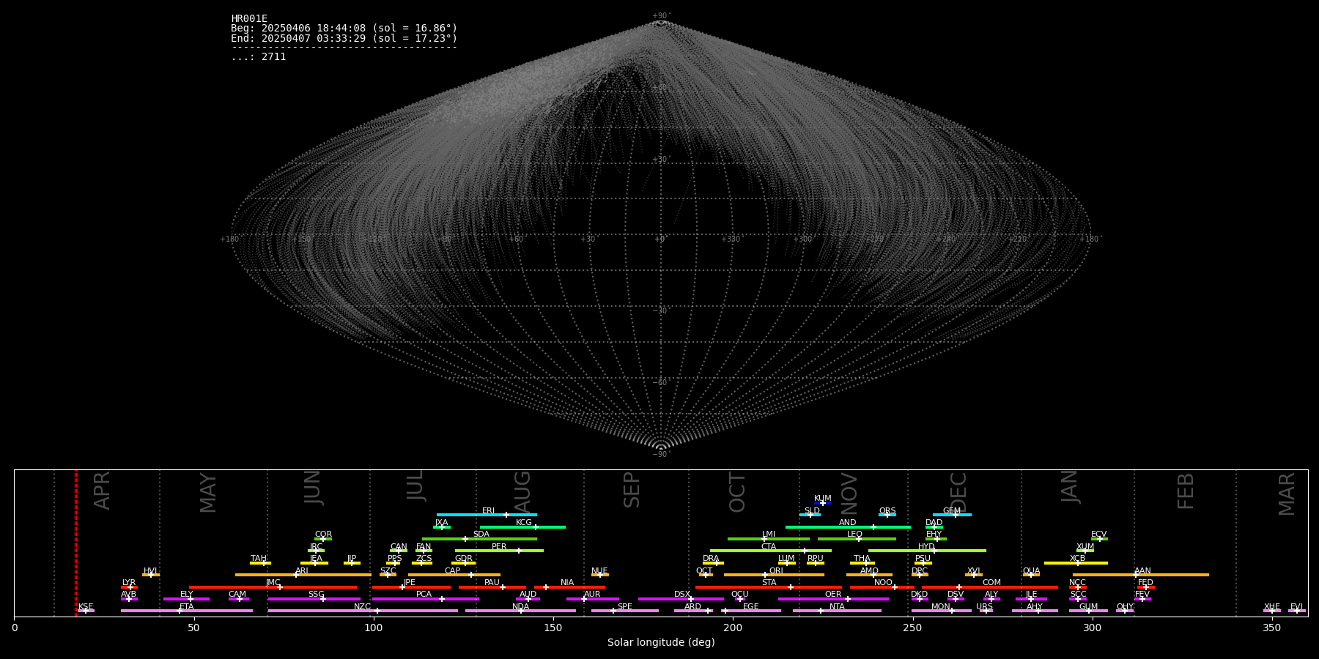Viewport: 1319px width, 659px height.
Task: Click the QUA shower label
Action: [x=1031, y=571]
